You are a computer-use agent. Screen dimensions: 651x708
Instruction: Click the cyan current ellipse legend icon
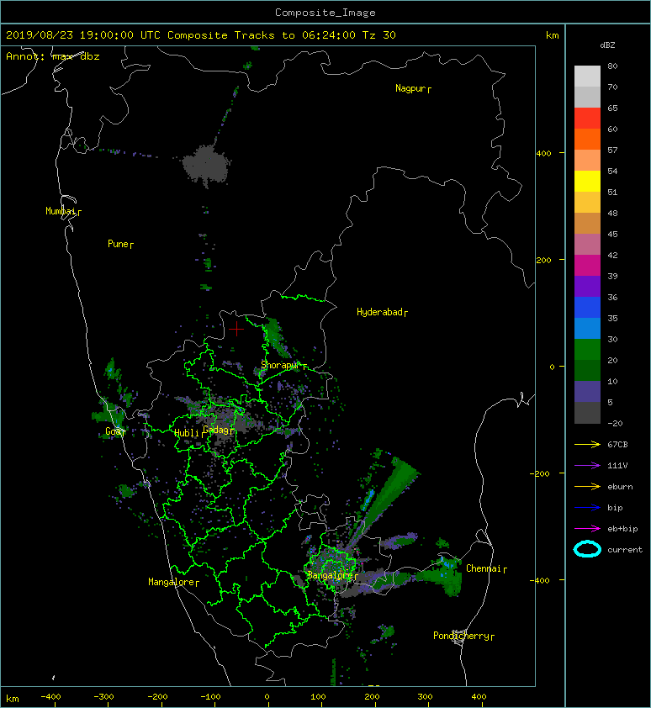coord(587,549)
